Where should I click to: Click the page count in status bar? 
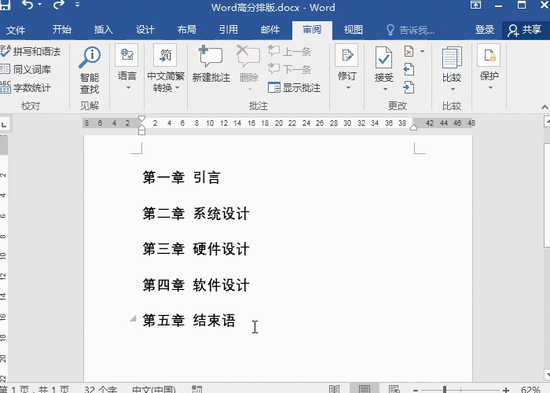(35, 389)
